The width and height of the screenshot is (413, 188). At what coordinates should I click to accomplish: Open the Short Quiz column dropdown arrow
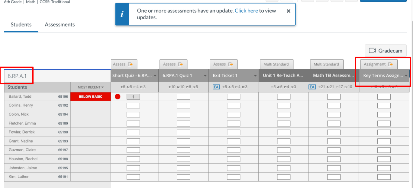[155, 76]
